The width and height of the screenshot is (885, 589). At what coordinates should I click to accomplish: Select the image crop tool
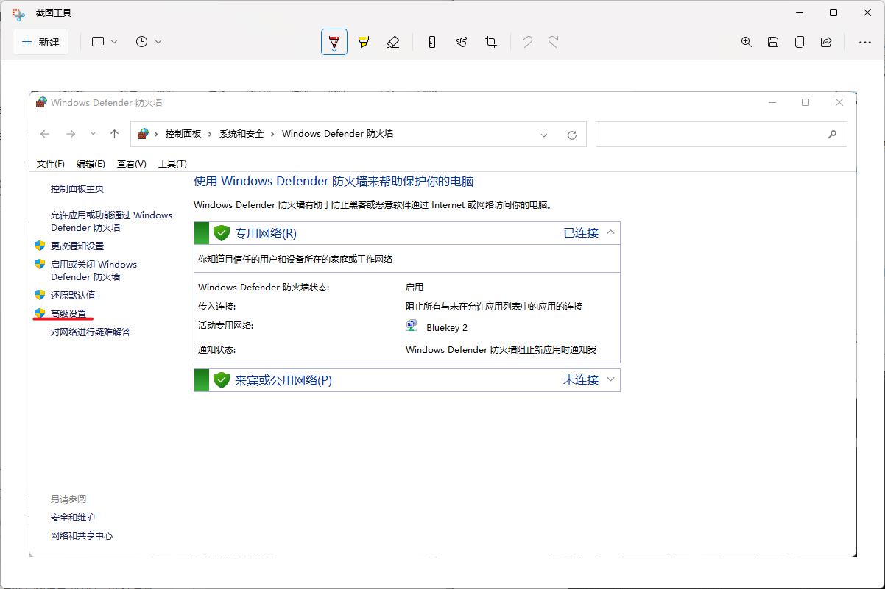(x=491, y=42)
